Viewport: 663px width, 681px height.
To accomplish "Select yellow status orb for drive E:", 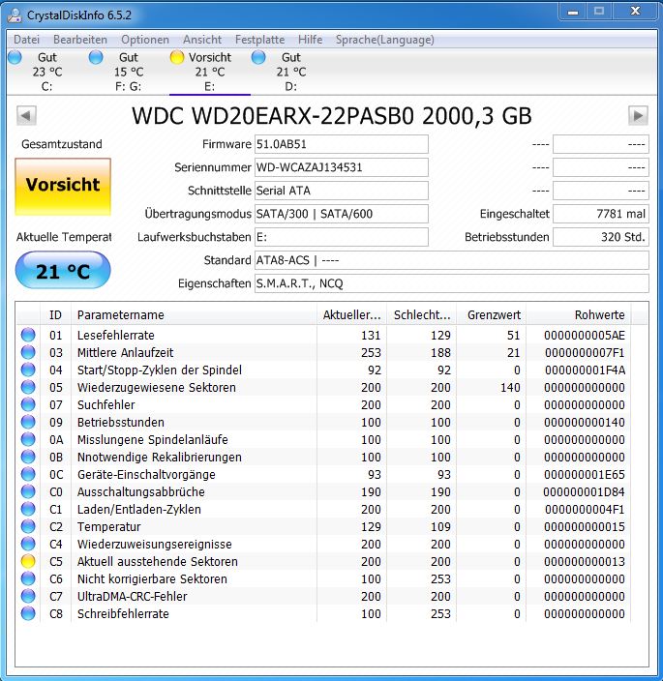I will tap(177, 57).
